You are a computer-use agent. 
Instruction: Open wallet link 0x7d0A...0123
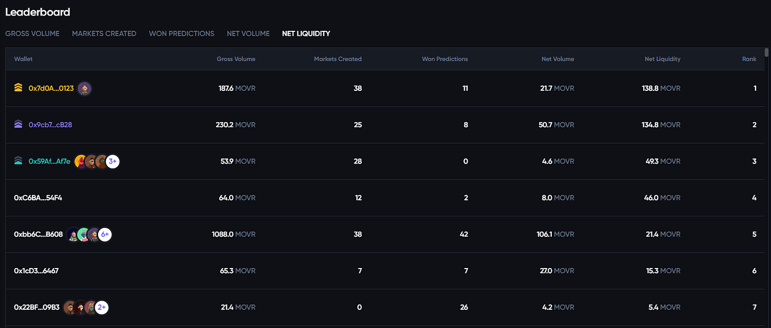pos(51,88)
